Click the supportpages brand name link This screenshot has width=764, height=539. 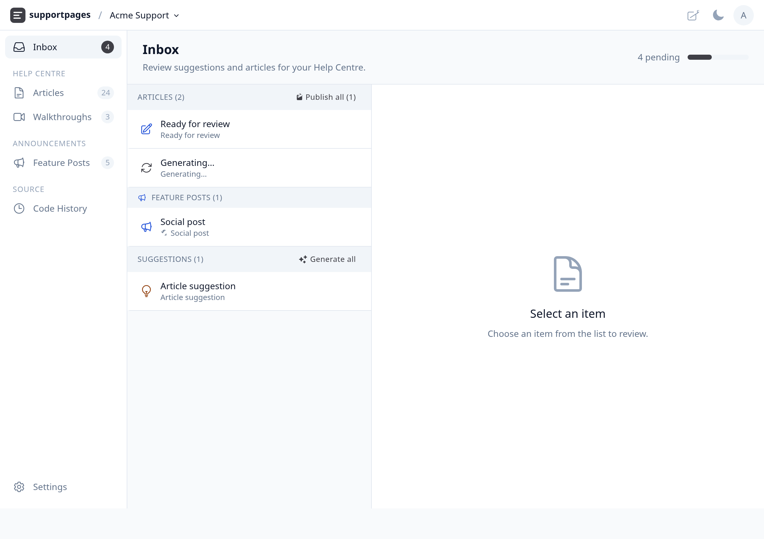(x=60, y=15)
